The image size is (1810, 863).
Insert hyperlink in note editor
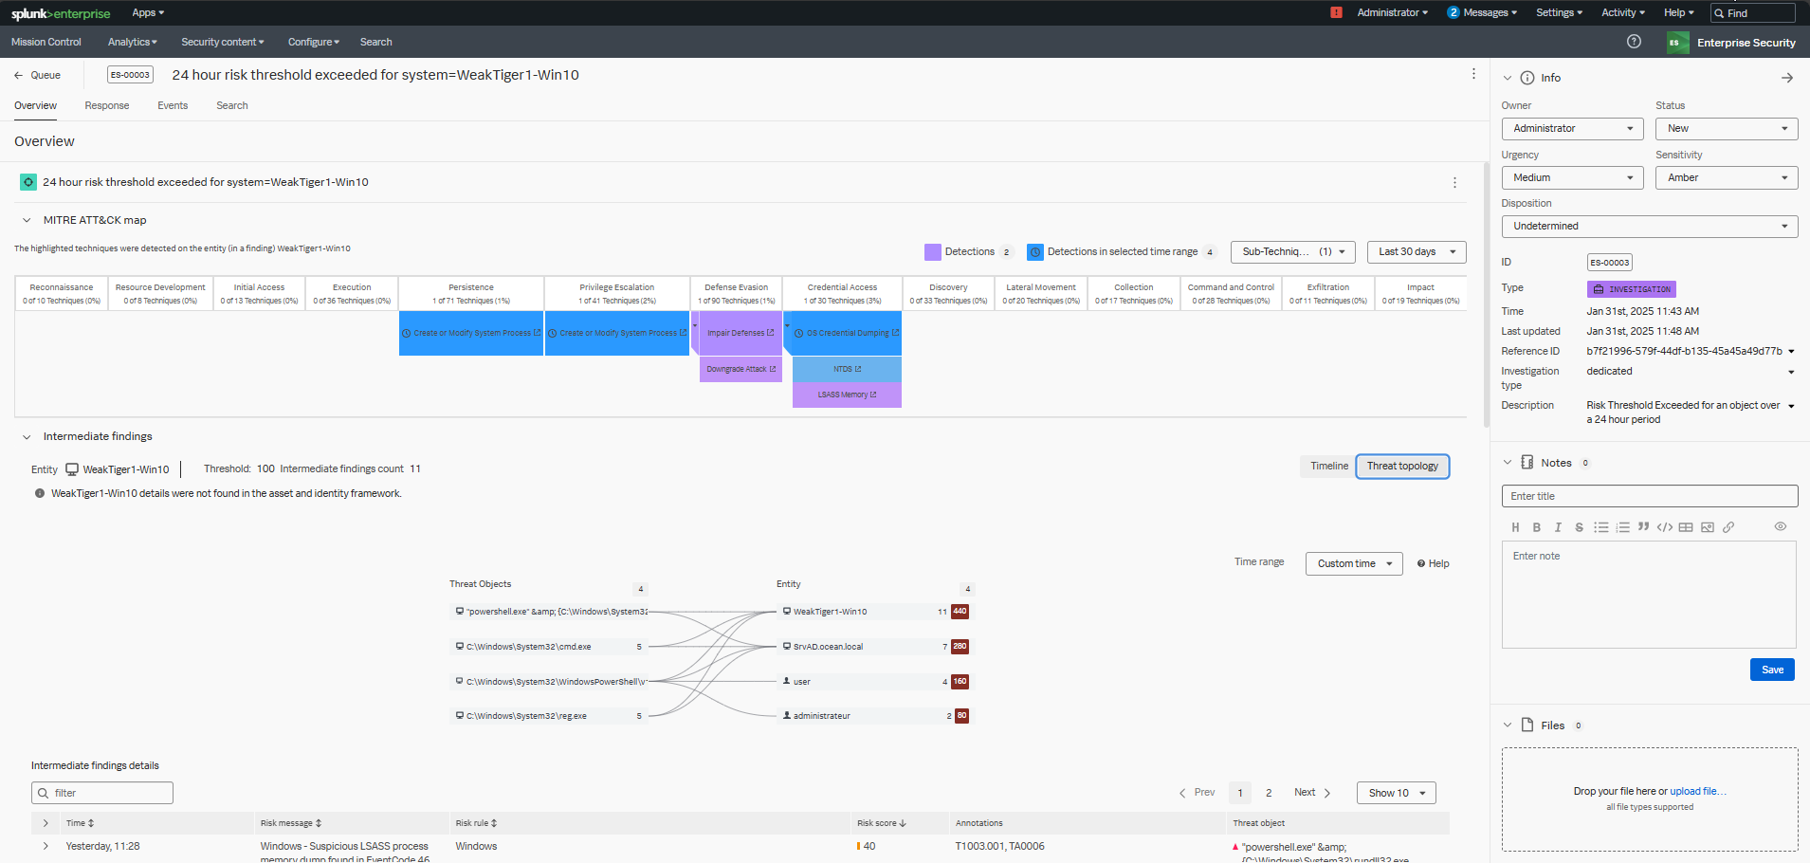(1728, 527)
